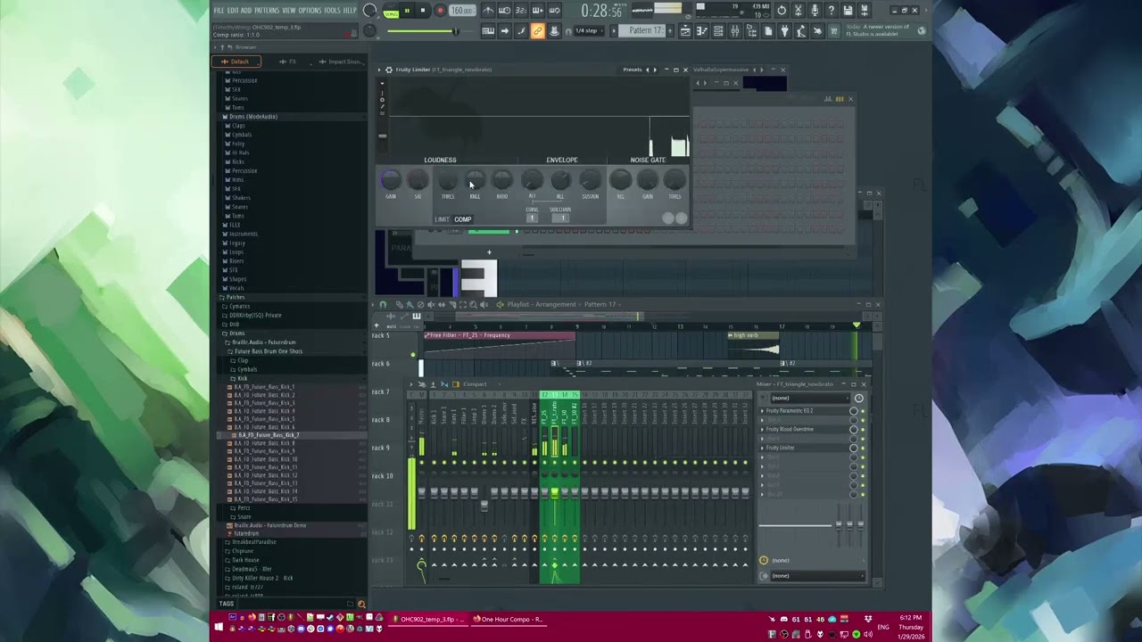The width and height of the screenshot is (1142, 642).
Task: Click the browser search magnifier icon
Action: 360,604
